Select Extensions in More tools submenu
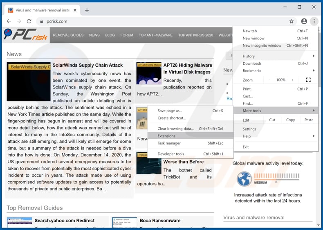The height and width of the screenshot is (230, 323). pos(166,136)
